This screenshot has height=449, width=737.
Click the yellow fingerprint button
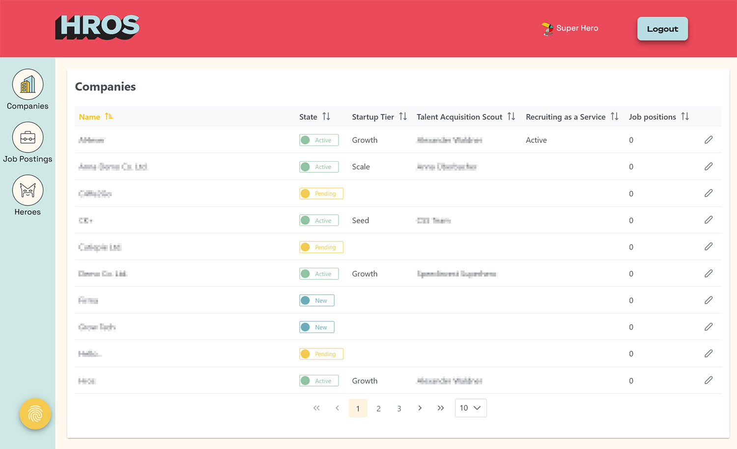coord(35,414)
